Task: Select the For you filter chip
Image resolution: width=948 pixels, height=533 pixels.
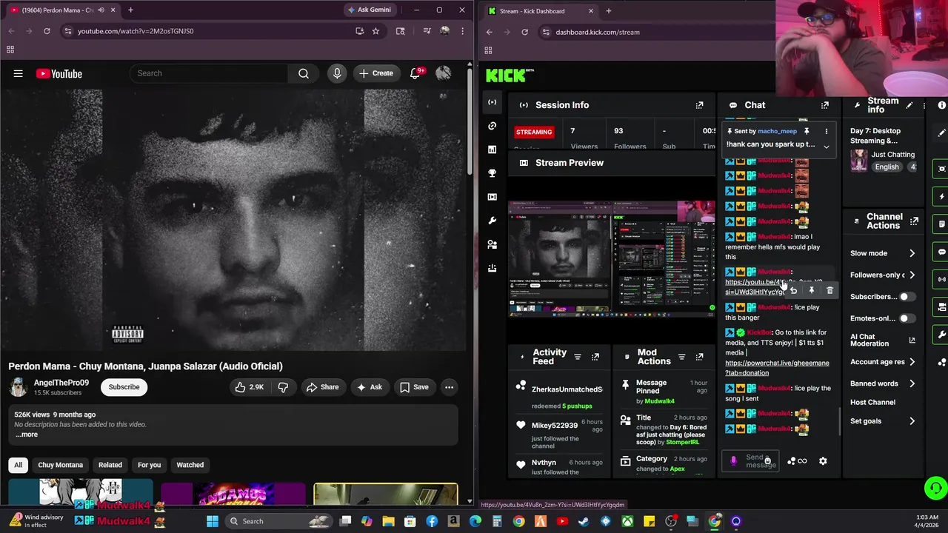Action: (x=149, y=465)
